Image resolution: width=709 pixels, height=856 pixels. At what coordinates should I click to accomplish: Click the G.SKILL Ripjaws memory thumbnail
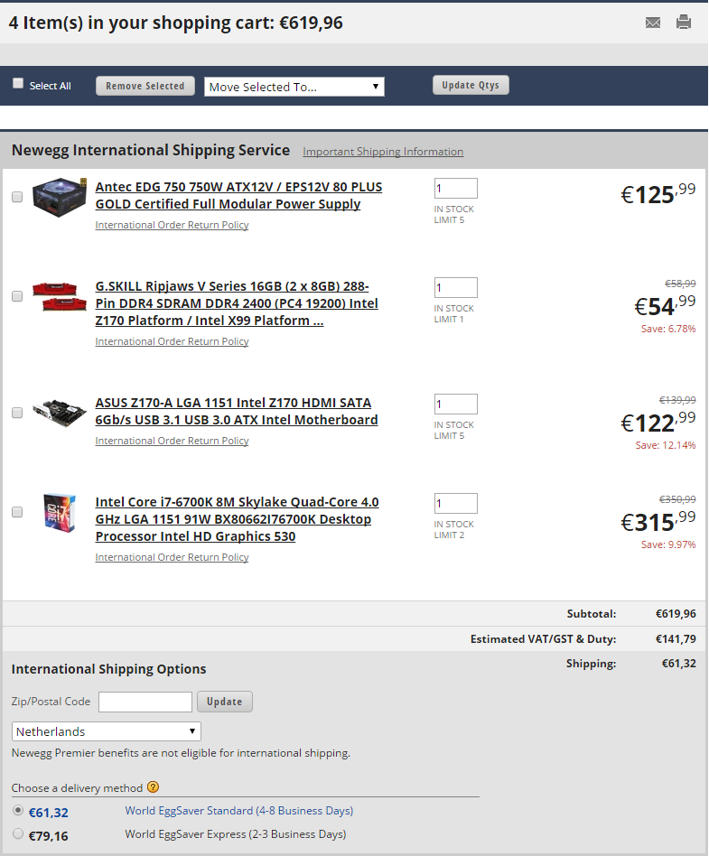coord(60,296)
